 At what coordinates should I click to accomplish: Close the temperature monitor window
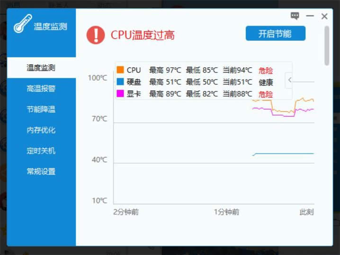[324, 16]
